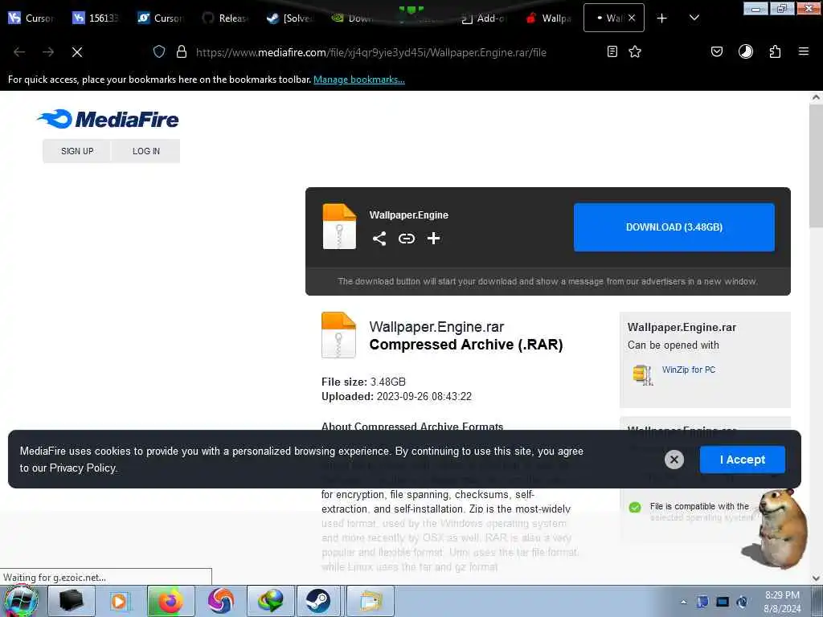
Task: Open the circular half-moon toolbar icon
Action: 746,51
